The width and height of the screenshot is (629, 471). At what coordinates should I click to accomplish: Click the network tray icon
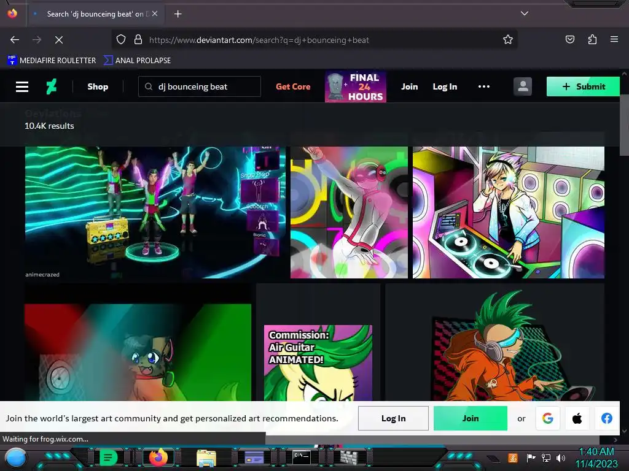(x=546, y=458)
